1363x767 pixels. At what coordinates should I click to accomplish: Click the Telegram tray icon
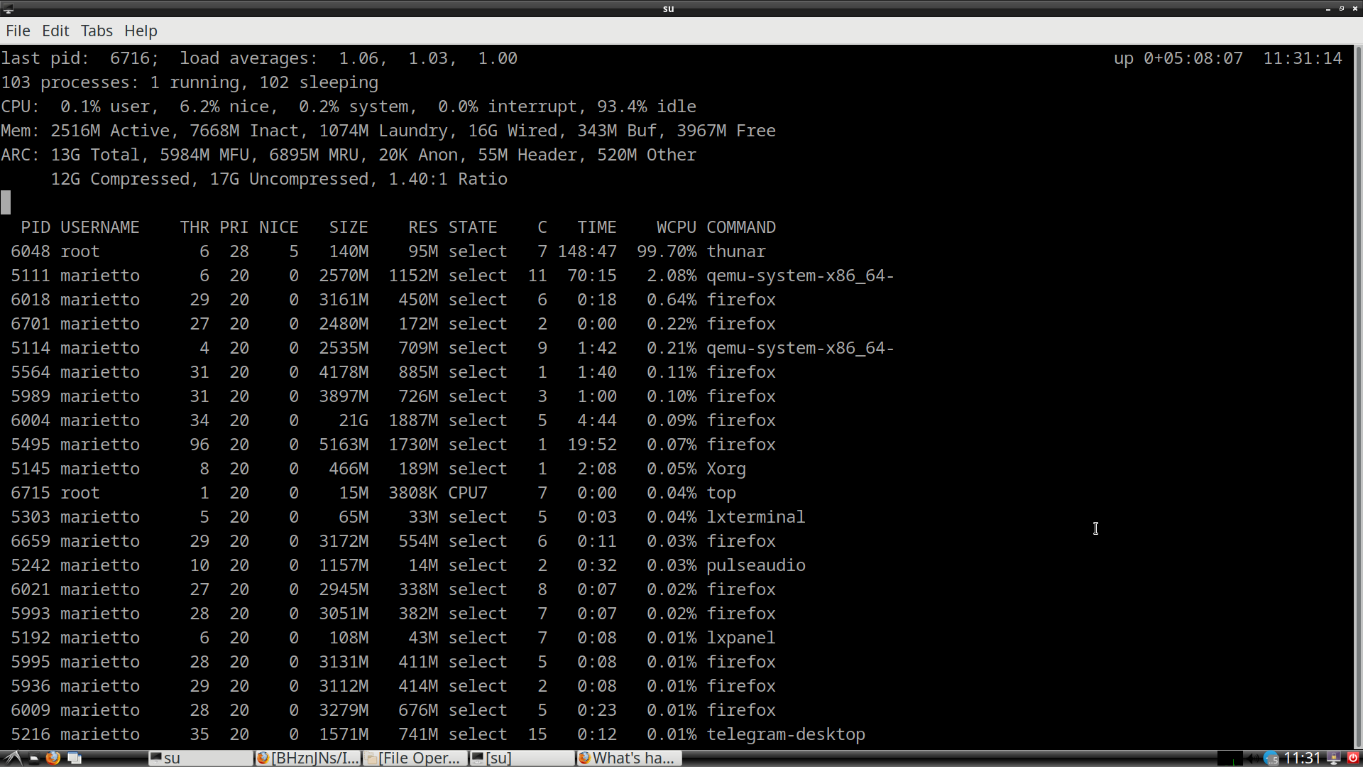pyautogui.click(x=1271, y=758)
